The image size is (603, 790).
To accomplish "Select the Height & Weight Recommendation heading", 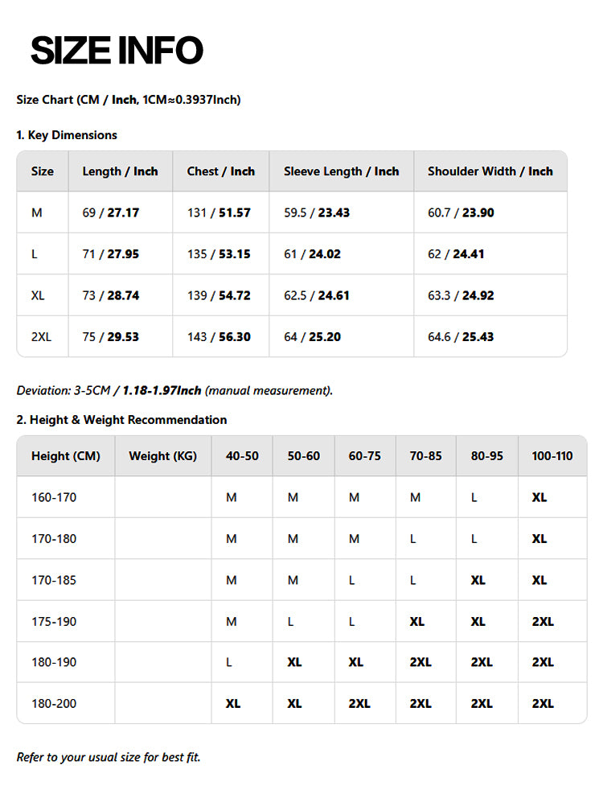I will (121, 420).
